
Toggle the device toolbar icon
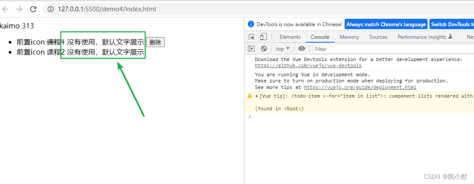(x=263, y=37)
